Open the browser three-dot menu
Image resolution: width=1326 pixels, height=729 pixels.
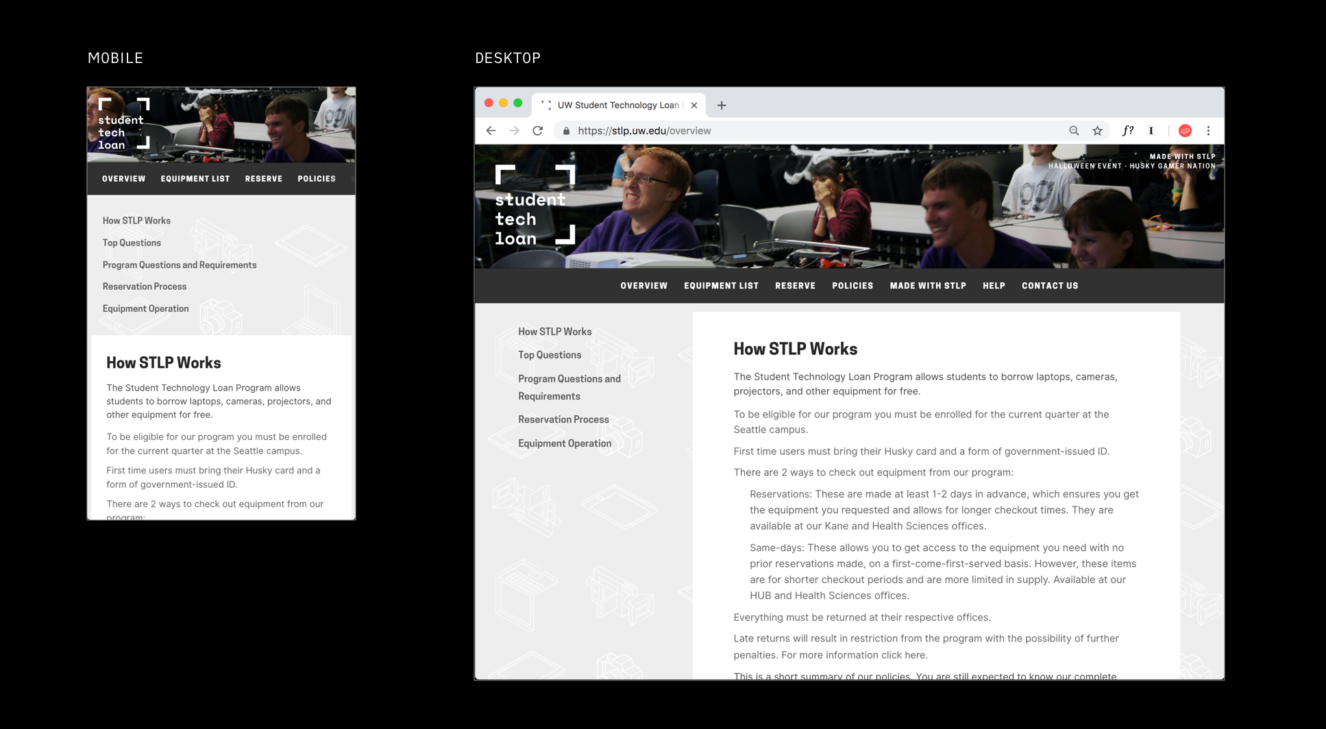(1208, 131)
